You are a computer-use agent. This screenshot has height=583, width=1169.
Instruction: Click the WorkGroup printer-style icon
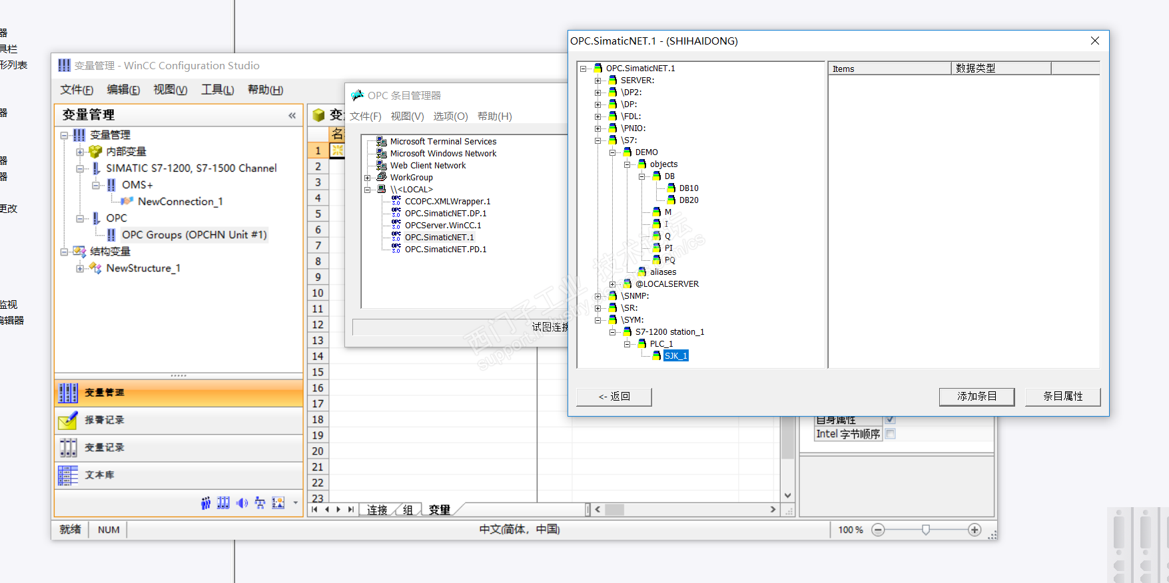tap(382, 177)
